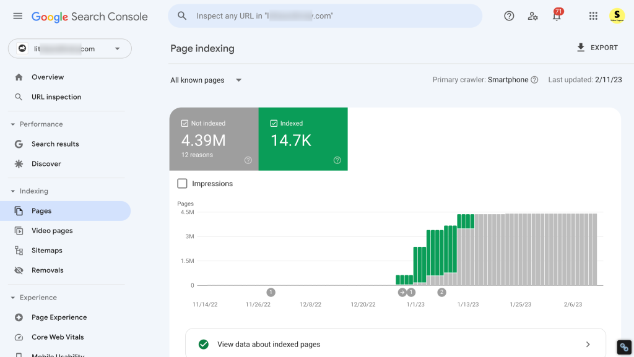Open the property selector dropdown

click(x=70, y=49)
